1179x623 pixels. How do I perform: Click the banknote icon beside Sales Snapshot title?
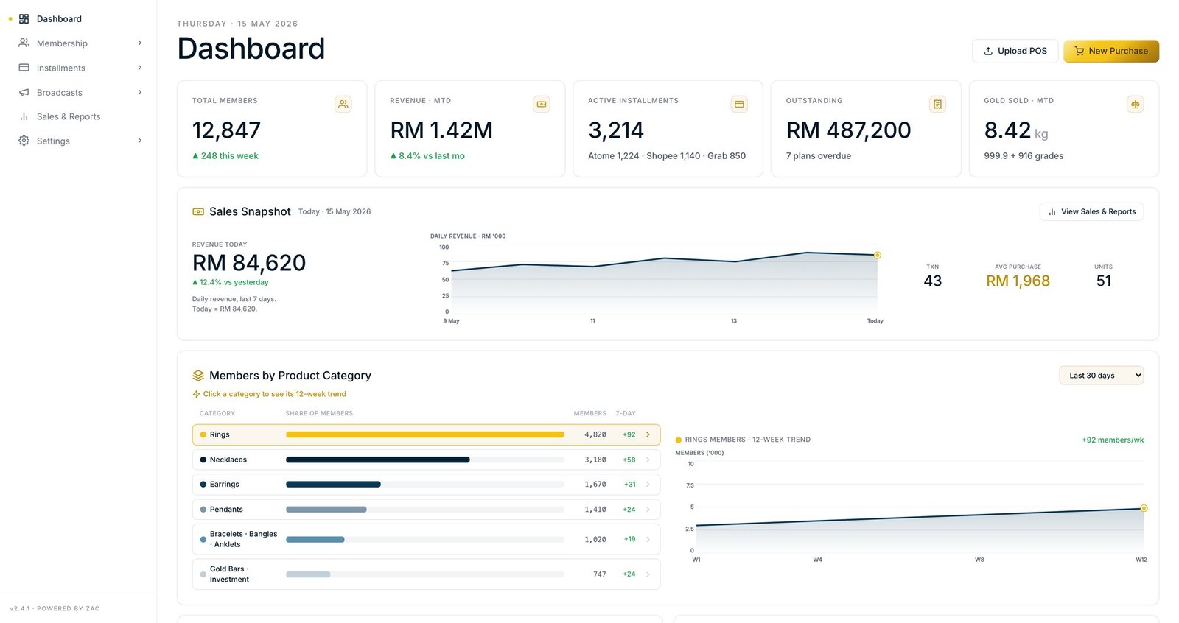[198, 211]
